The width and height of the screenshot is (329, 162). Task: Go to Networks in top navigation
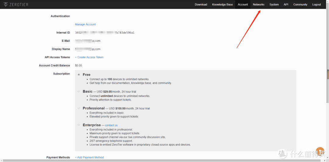click(x=259, y=4)
